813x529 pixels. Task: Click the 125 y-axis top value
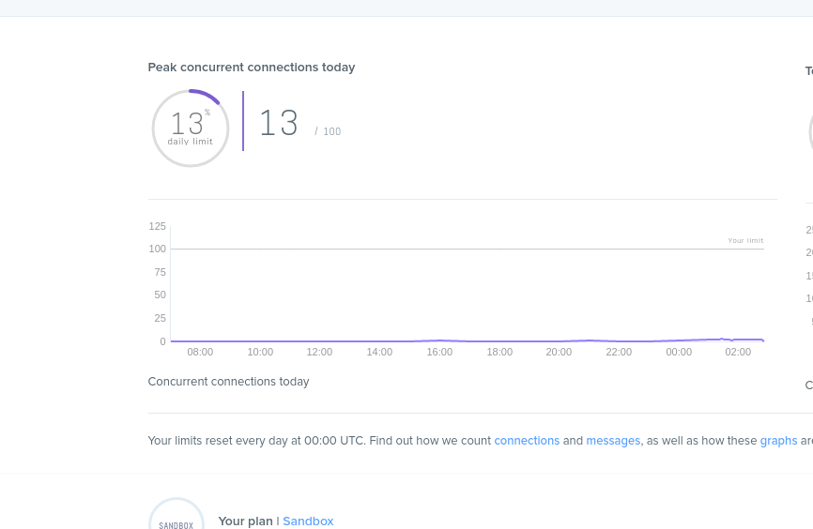(x=157, y=226)
